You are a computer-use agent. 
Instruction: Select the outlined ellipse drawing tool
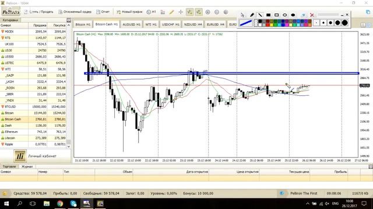point(285,15)
